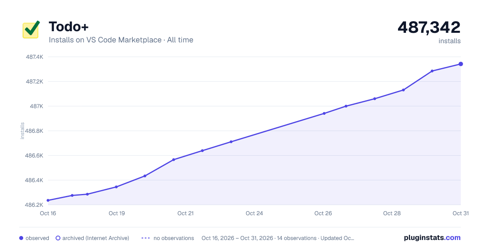Select the data point on the 487K gridline

tap(346, 106)
